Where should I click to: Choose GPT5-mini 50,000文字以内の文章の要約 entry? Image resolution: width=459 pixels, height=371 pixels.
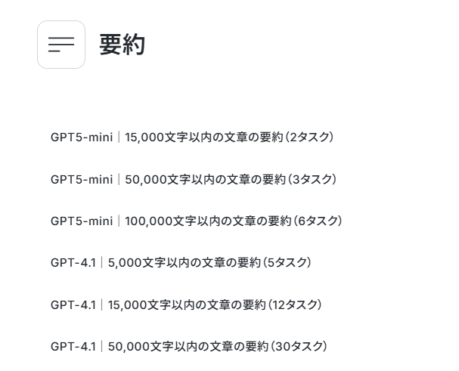coord(194,179)
